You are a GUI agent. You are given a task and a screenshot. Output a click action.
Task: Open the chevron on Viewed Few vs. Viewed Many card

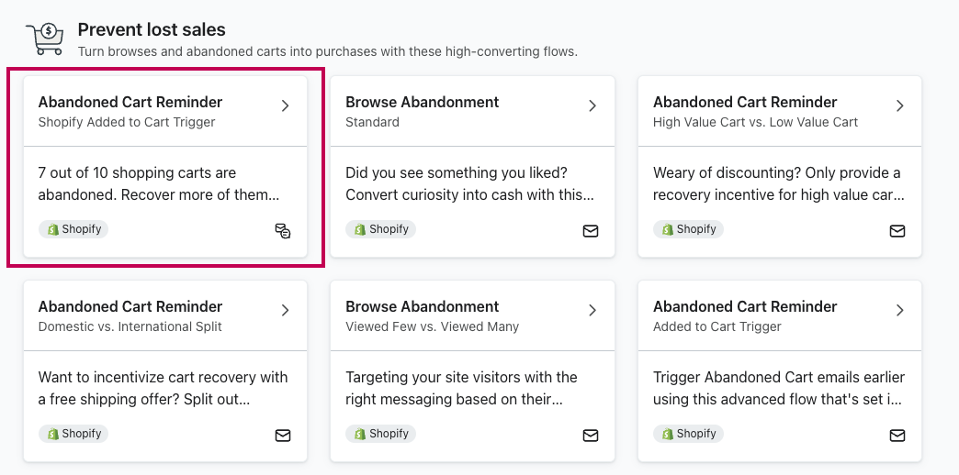click(x=592, y=310)
